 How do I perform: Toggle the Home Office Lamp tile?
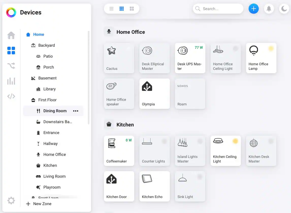click(261, 58)
